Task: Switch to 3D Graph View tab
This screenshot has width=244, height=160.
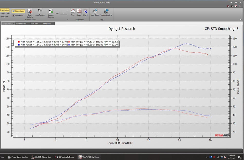Action: (21, 24)
